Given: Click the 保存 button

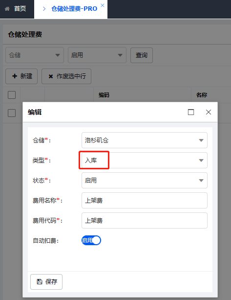Looking at the screenshot, I should [46, 282].
